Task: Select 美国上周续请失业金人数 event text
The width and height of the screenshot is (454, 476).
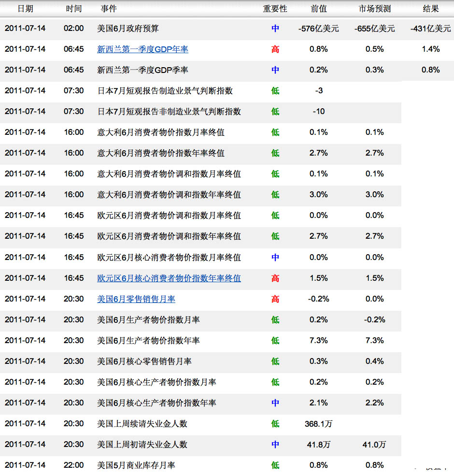Action: 142,423
